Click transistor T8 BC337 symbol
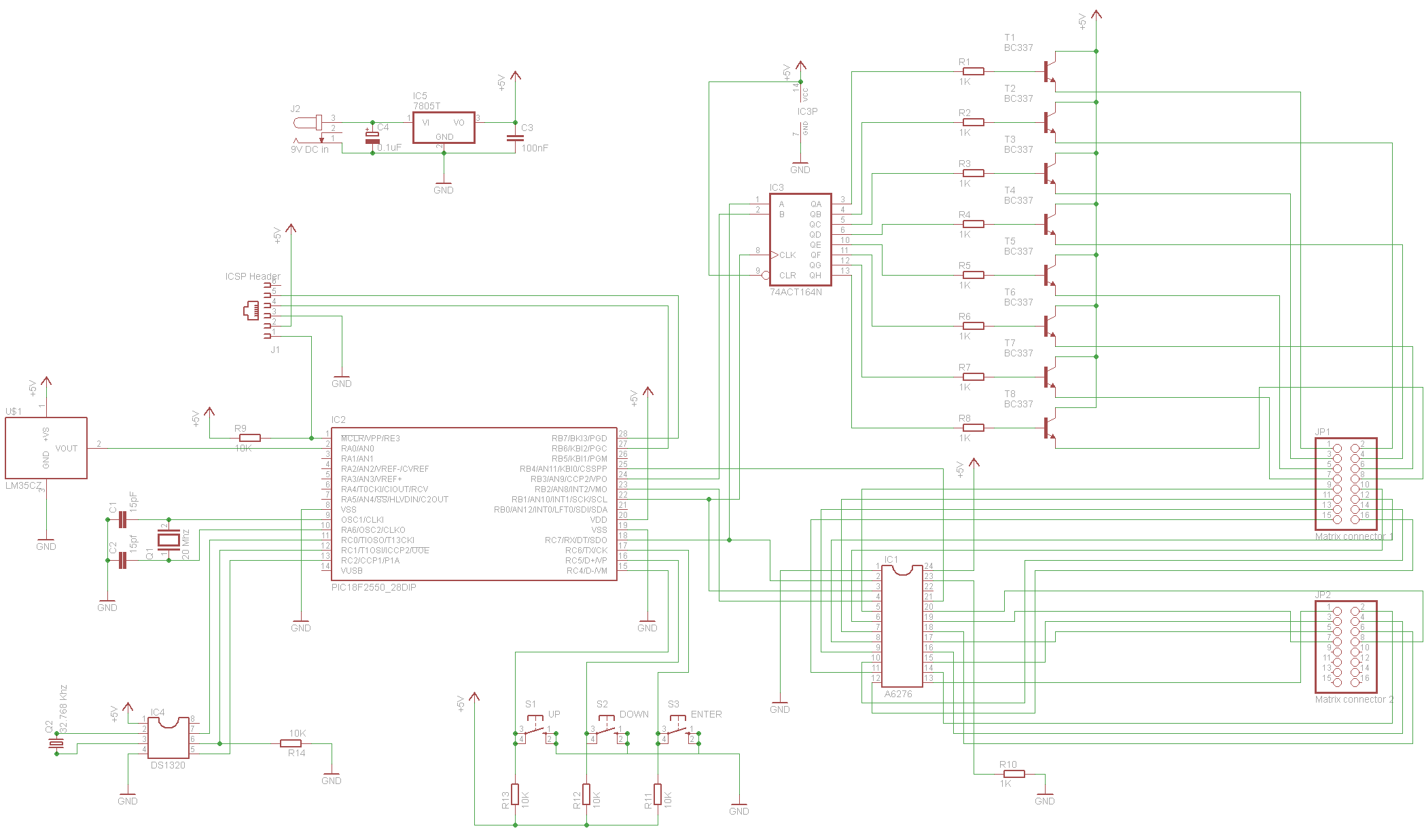 tap(1050, 428)
